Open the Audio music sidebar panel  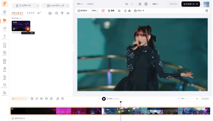(5, 69)
